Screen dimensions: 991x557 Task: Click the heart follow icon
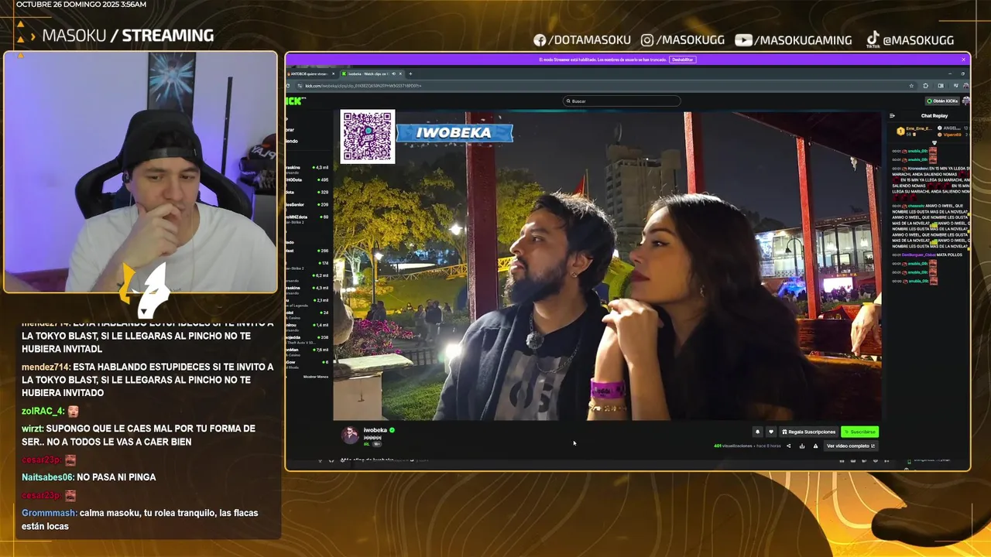click(x=771, y=432)
